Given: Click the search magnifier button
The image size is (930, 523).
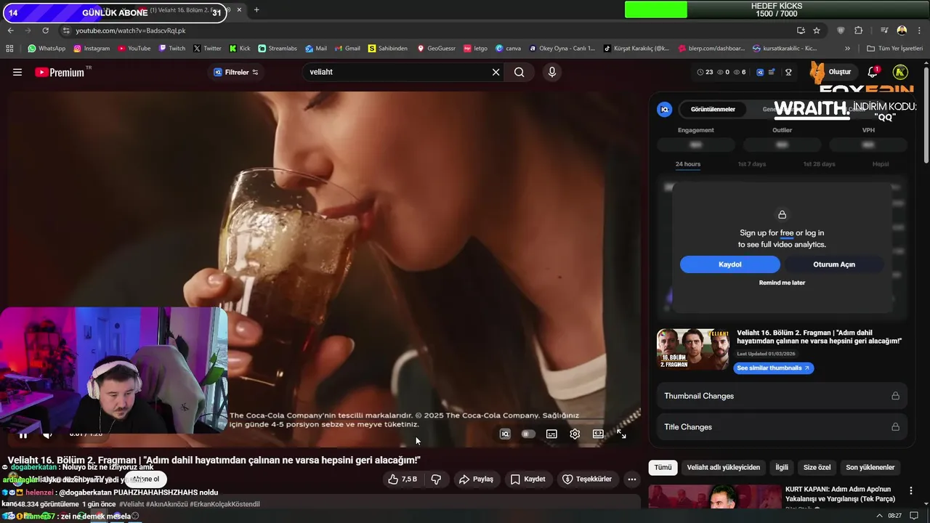Looking at the screenshot, I should click(x=519, y=72).
